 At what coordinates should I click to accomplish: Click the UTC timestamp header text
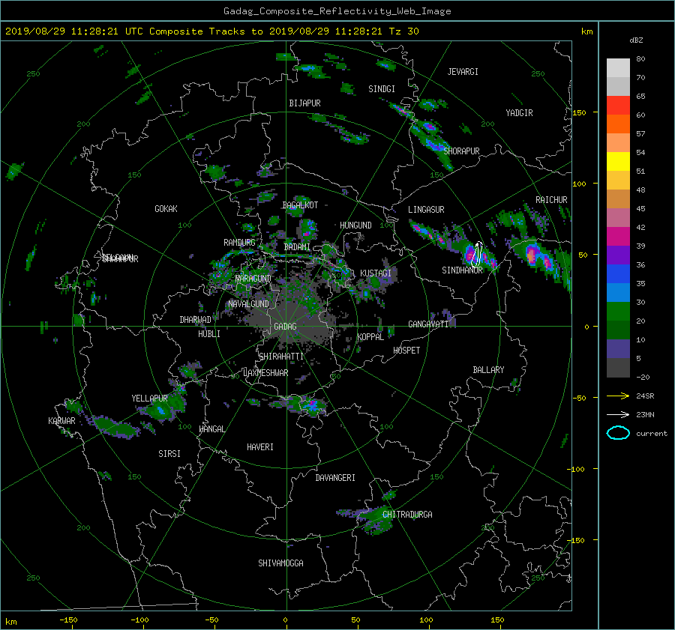point(211,31)
